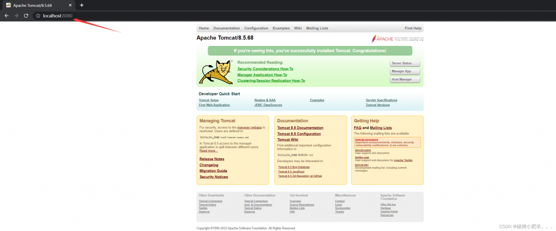Open FAQ link in Getting Help
Viewport: 556px width, 231px height.
coord(357,128)
